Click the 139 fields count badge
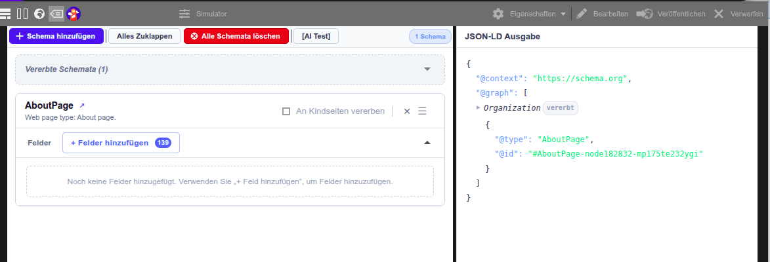This screenshot has width=770, height=262. (x=163, y=143)
